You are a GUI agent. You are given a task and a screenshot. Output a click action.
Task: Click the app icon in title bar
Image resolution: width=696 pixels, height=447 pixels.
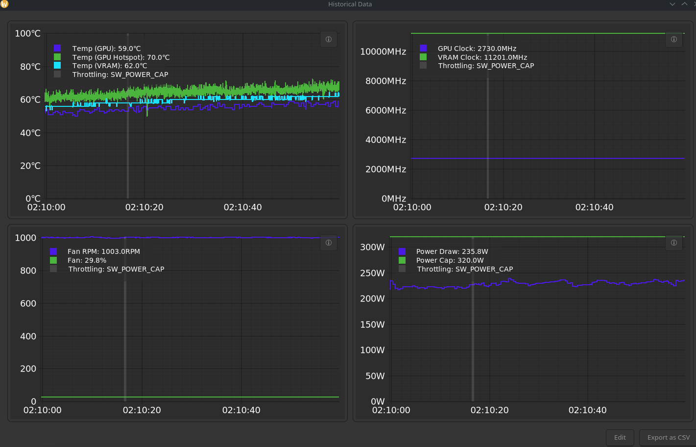(x=4, y=4)
